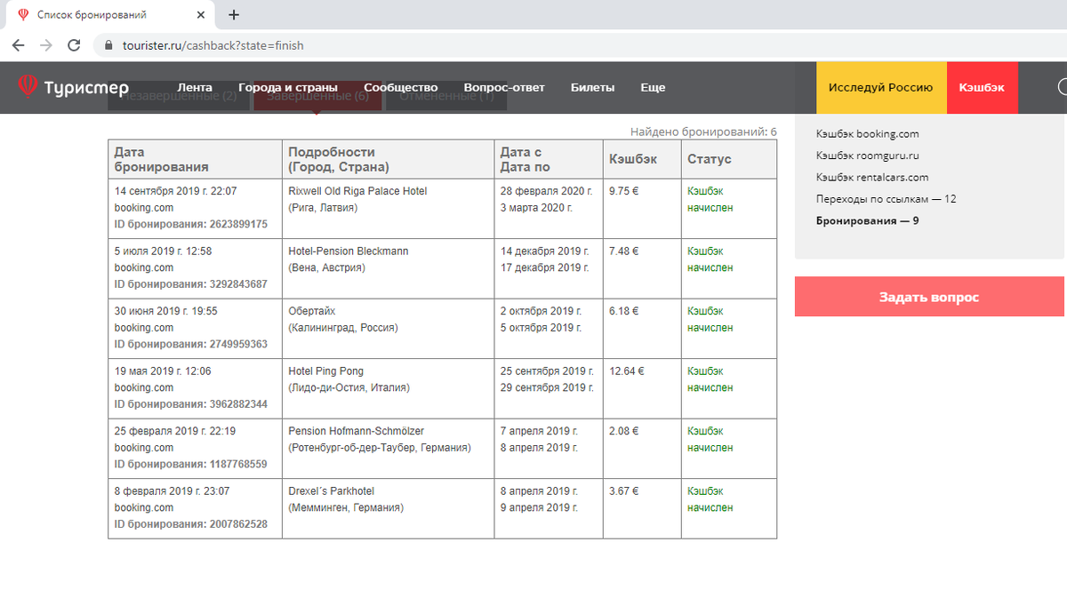Click the padlock site info icon
This screenshot has width=1067, height=606.
(109, 44)
